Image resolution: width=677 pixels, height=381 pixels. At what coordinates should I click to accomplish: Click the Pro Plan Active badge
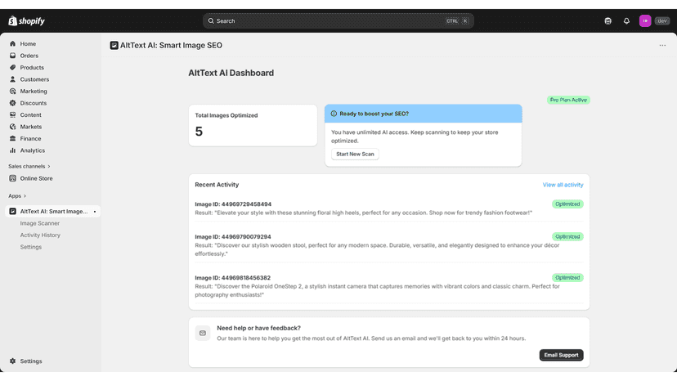tap(568, 100)
